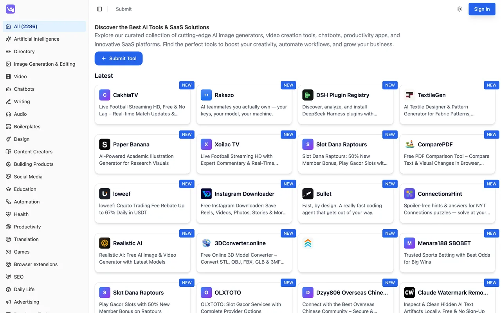This screenshot has height=313, width=501.
Task: Open the Advertising category
Action: tap(44, 302)
